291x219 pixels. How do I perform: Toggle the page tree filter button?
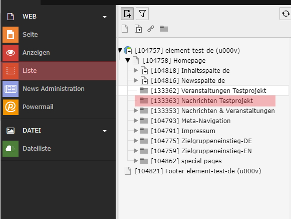tap(142, 14)
